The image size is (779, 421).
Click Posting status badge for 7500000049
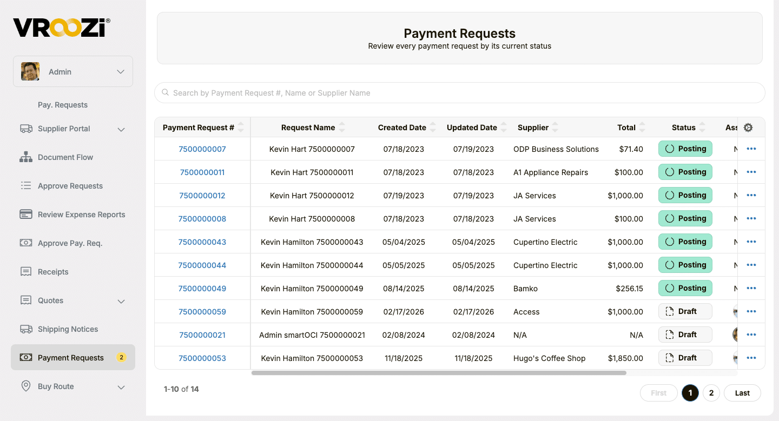coord(685,288)
